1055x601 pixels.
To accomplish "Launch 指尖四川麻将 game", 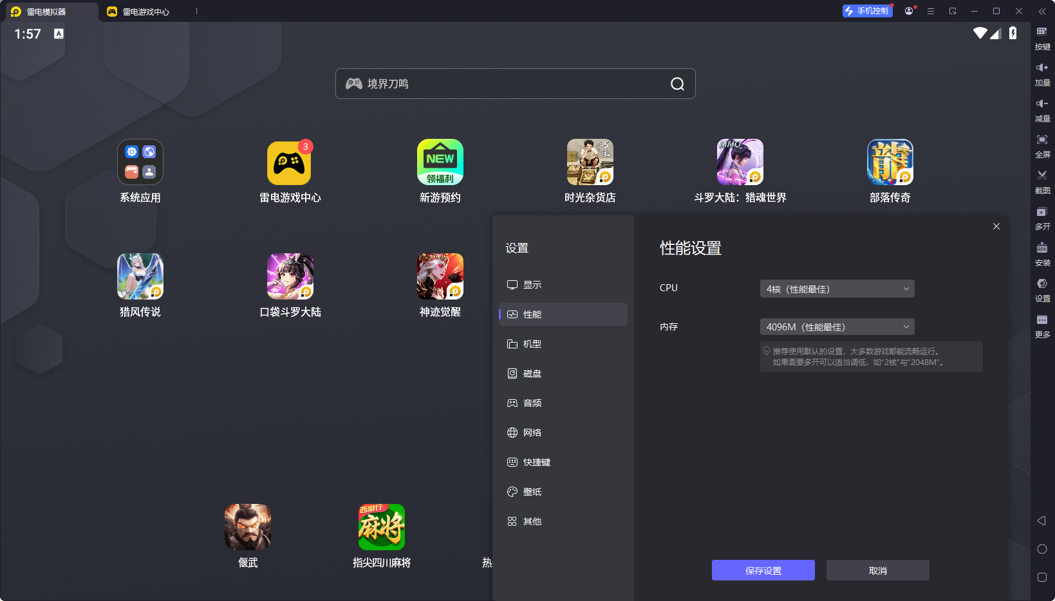I will (382, 527).
